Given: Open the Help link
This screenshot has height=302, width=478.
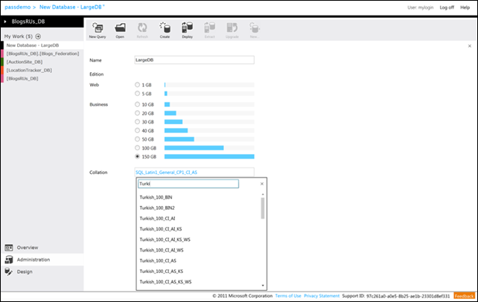Looking at the screenshot, I should 465,7.
